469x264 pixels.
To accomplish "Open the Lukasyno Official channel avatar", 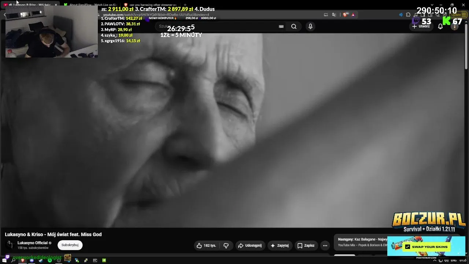I will click(x=10, y=245).
